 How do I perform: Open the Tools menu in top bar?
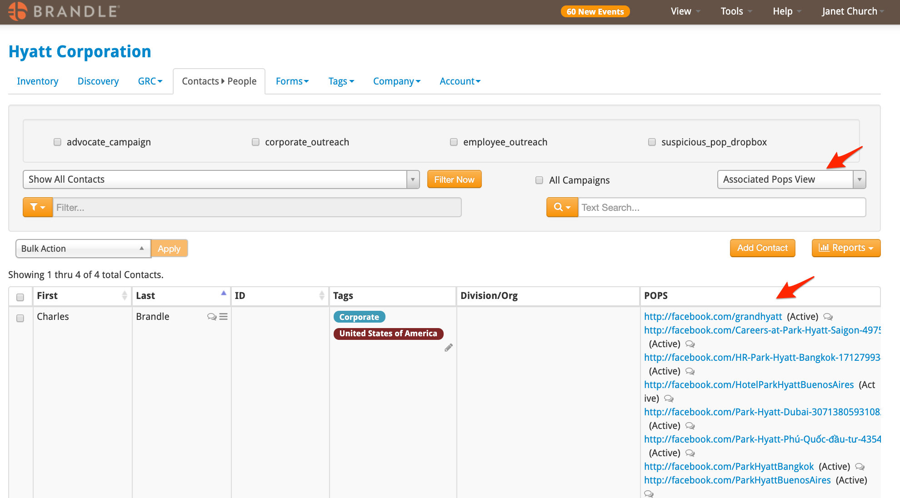(736, 11)
